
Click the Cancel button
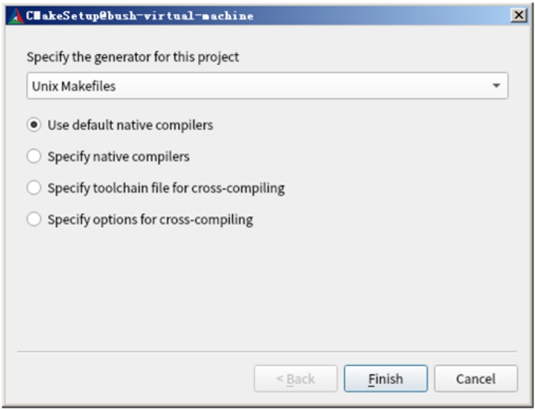tap(476, 379)
